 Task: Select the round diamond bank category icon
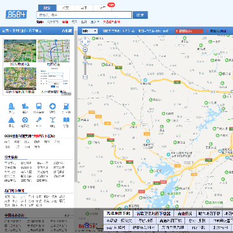tap(52, 106)
